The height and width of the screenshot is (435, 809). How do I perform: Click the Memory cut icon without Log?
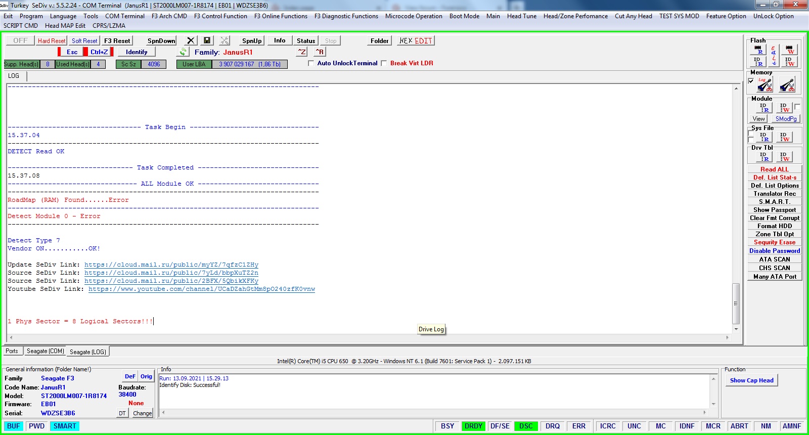click(x=787, y=84)
